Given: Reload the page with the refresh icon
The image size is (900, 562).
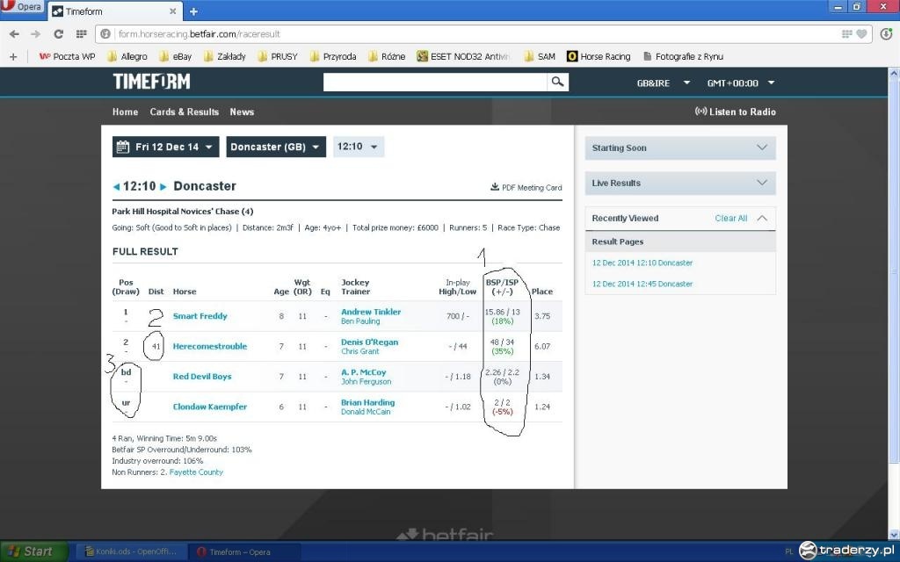Looking at the screenshot, I should coord(58,34).
